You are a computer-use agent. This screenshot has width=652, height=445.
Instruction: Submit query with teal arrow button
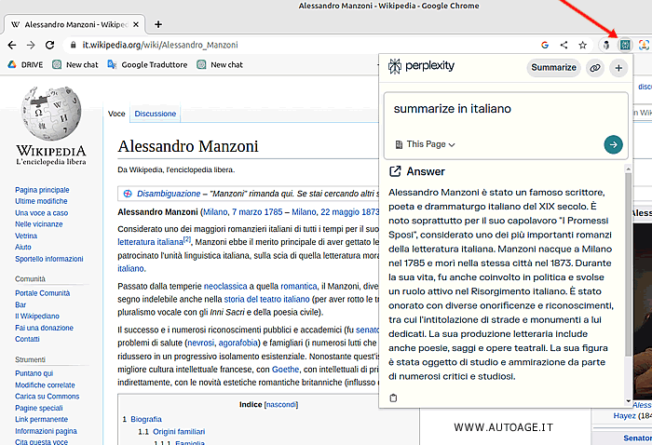point(613,144)
